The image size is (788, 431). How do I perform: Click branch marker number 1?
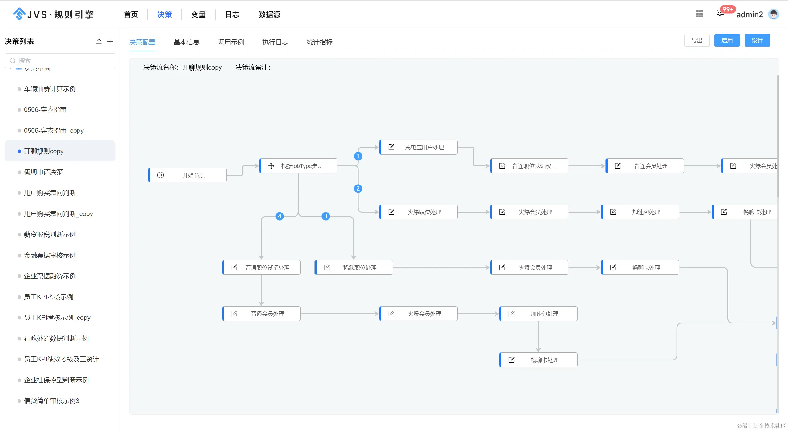click(358, 156)
